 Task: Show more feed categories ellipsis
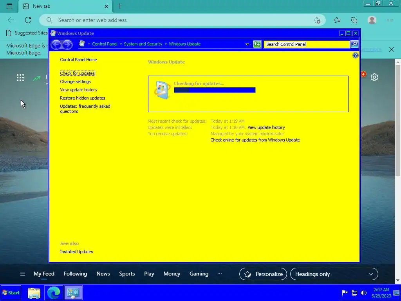point(219,273)
